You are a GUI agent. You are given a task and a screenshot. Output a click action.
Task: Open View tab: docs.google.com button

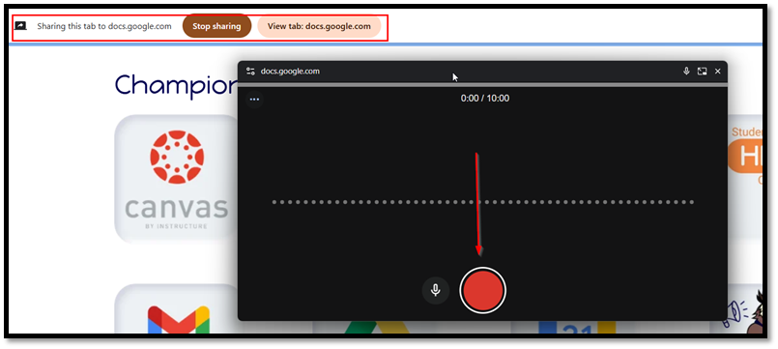[319, 26]
